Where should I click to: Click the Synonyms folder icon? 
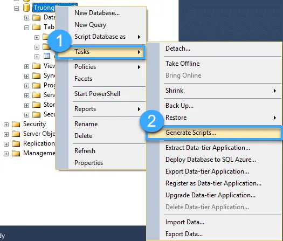[x=37, y=76]
